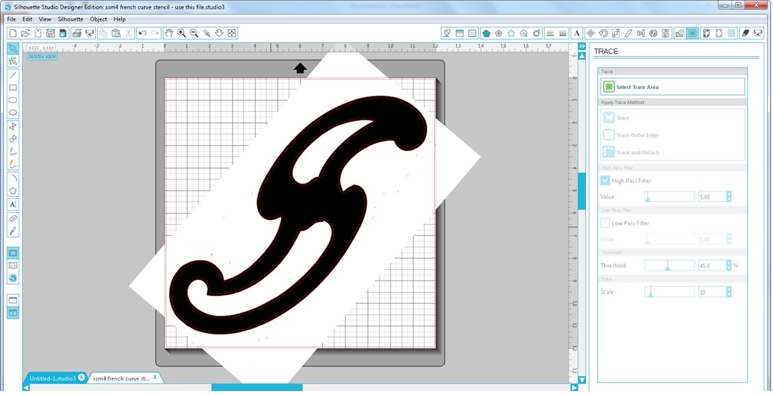This screenshot has width=773, height=395.
Task: Select the Text tool in the left toolbar
Action: (x=13, y=204)
